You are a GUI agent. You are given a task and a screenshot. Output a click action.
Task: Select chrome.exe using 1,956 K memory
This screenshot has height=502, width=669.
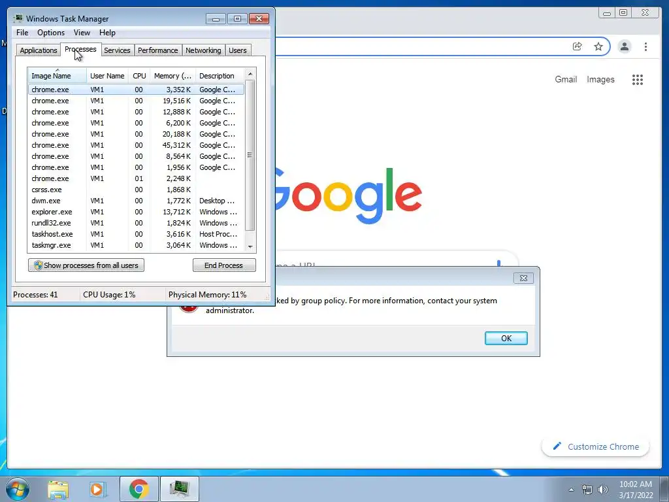pyautogui.click(x=137, y=167)
